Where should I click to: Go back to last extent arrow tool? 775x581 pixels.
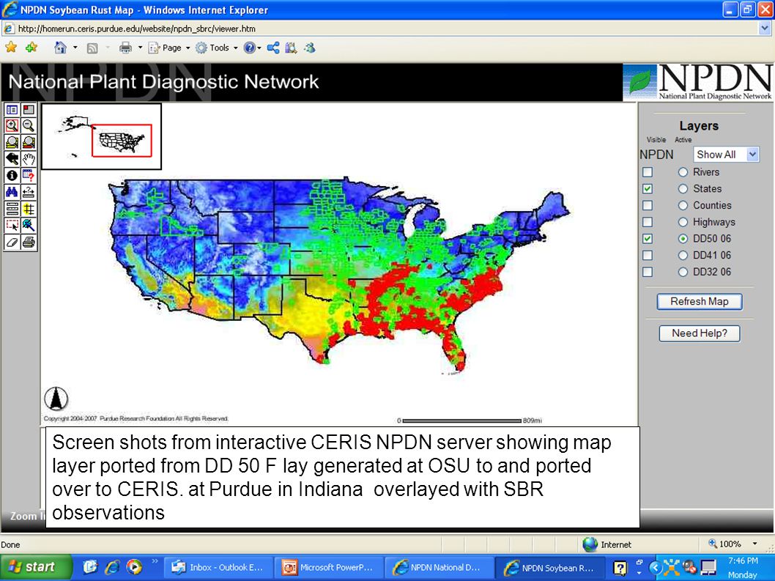point(12,159)
